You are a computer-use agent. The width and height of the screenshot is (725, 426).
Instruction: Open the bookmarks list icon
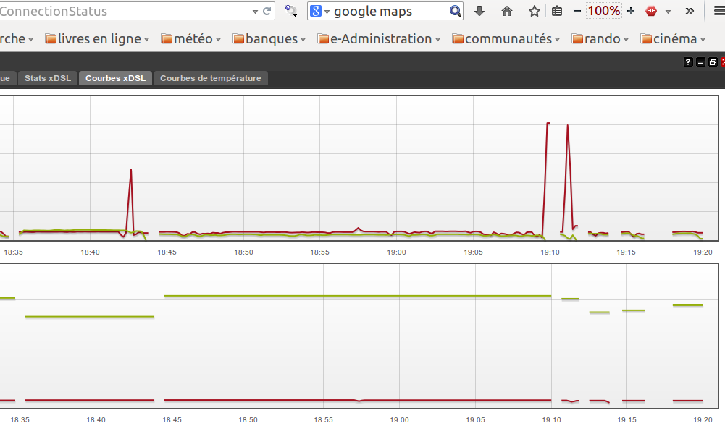(556, 11)
